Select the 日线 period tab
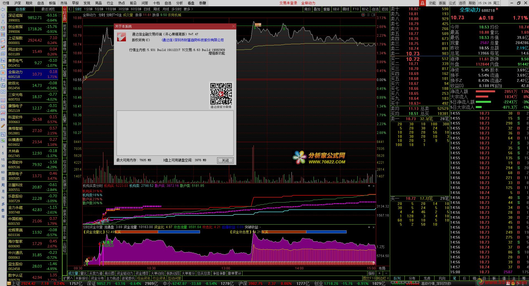Screen dimensions: 529x286 147,9
